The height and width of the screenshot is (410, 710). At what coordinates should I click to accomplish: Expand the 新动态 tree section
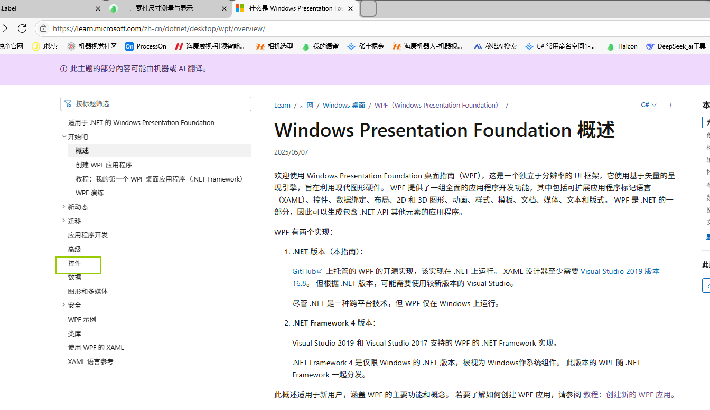coord(64,206)
